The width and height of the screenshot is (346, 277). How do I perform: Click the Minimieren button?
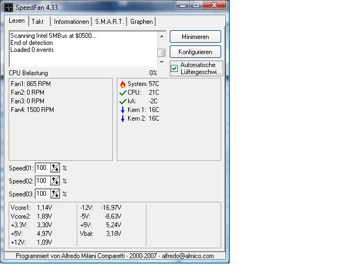point(195,37)
